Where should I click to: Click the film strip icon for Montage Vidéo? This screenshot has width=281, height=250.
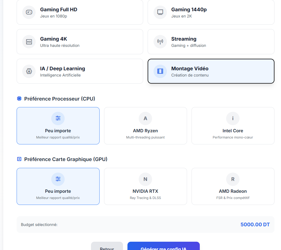(160, 71)
